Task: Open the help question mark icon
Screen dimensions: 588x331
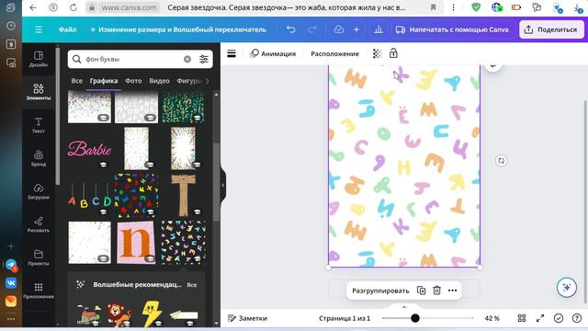Action: (x=577, y=318)
